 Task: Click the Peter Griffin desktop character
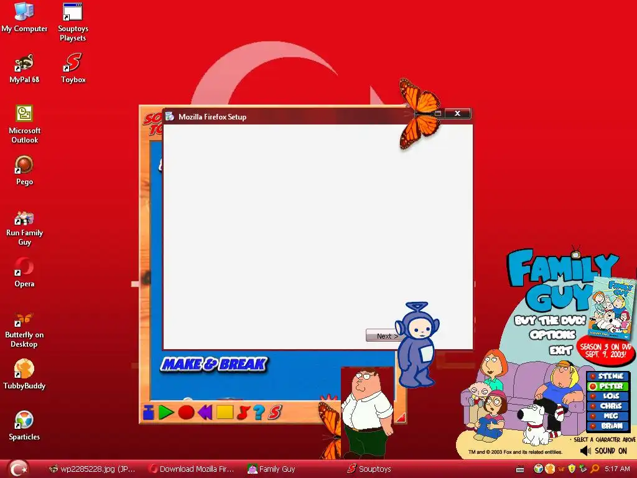point(367,413)
